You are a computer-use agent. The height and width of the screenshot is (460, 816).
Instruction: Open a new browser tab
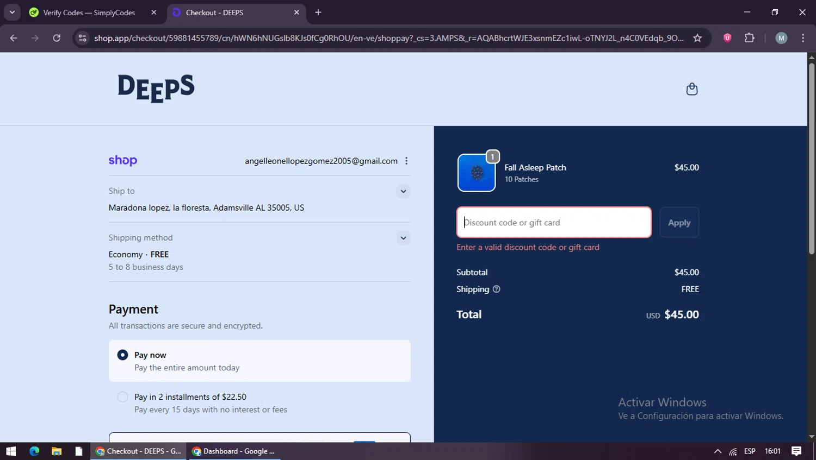[318, 12]
